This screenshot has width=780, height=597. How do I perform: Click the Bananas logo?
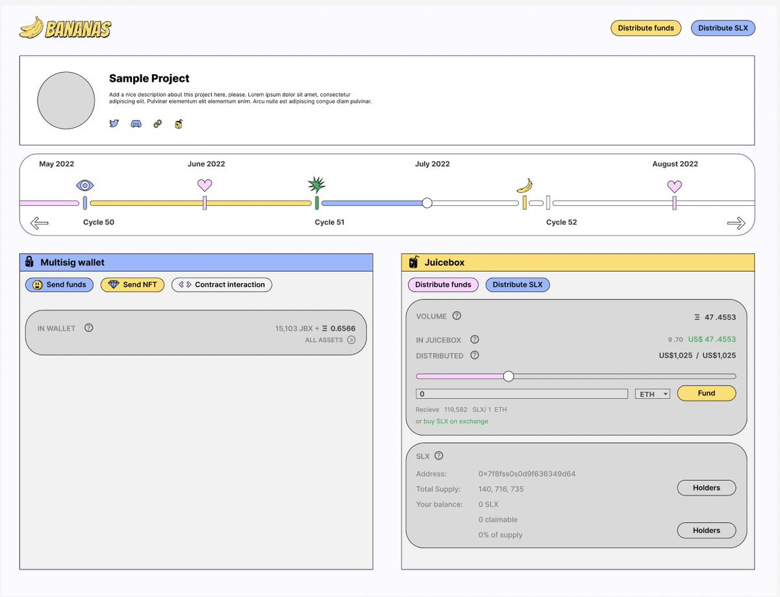point(66,28)
